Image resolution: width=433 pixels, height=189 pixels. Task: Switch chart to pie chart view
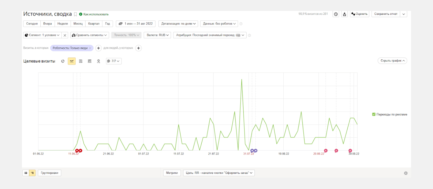click(x=63, y=61)
